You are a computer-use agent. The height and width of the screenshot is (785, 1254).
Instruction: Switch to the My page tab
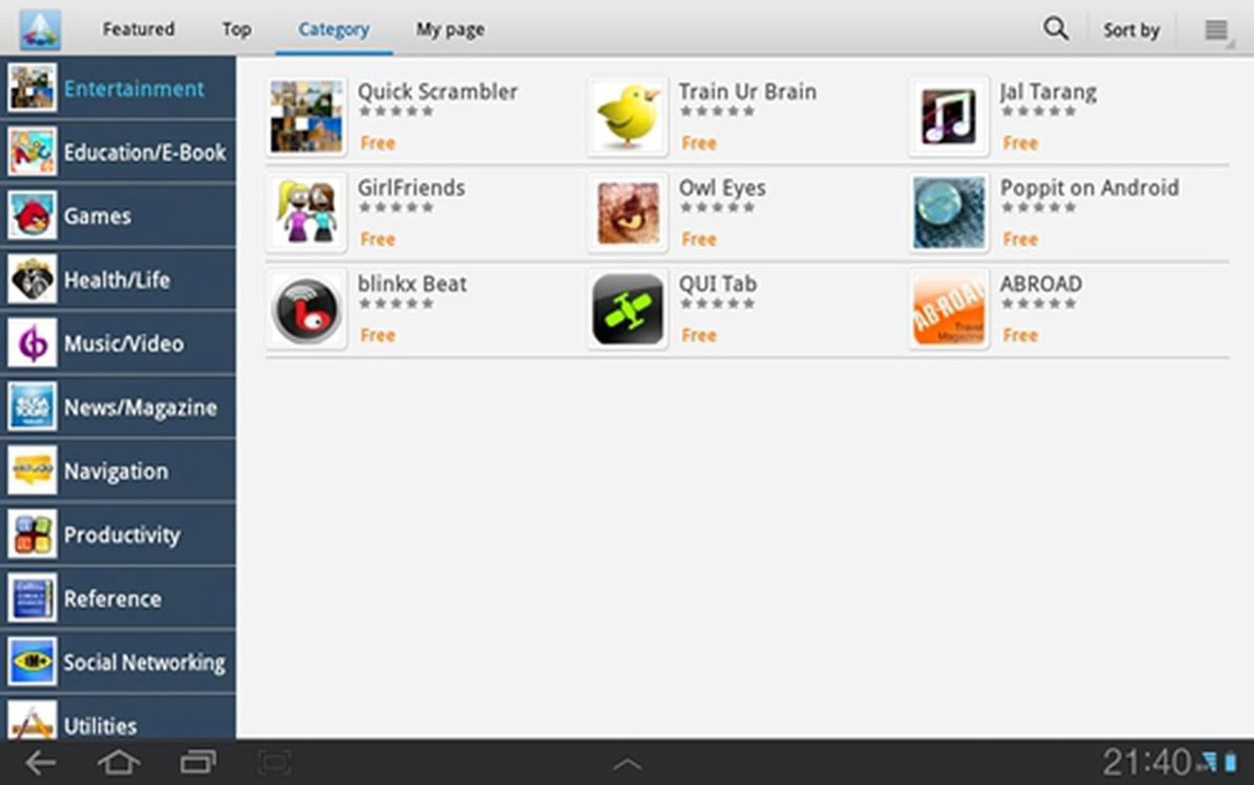click(x=450, y=29)
